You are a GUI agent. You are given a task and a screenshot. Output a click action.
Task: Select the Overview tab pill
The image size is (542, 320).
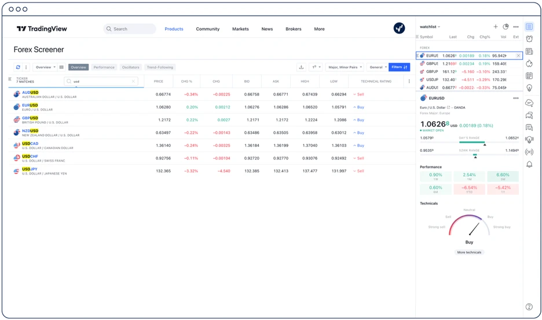tap(79, 67)
